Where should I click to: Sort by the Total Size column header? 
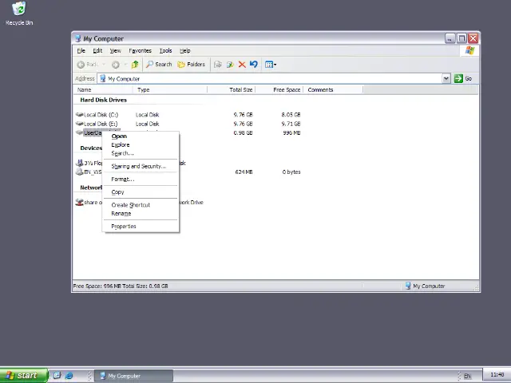(x=231, y=90)
